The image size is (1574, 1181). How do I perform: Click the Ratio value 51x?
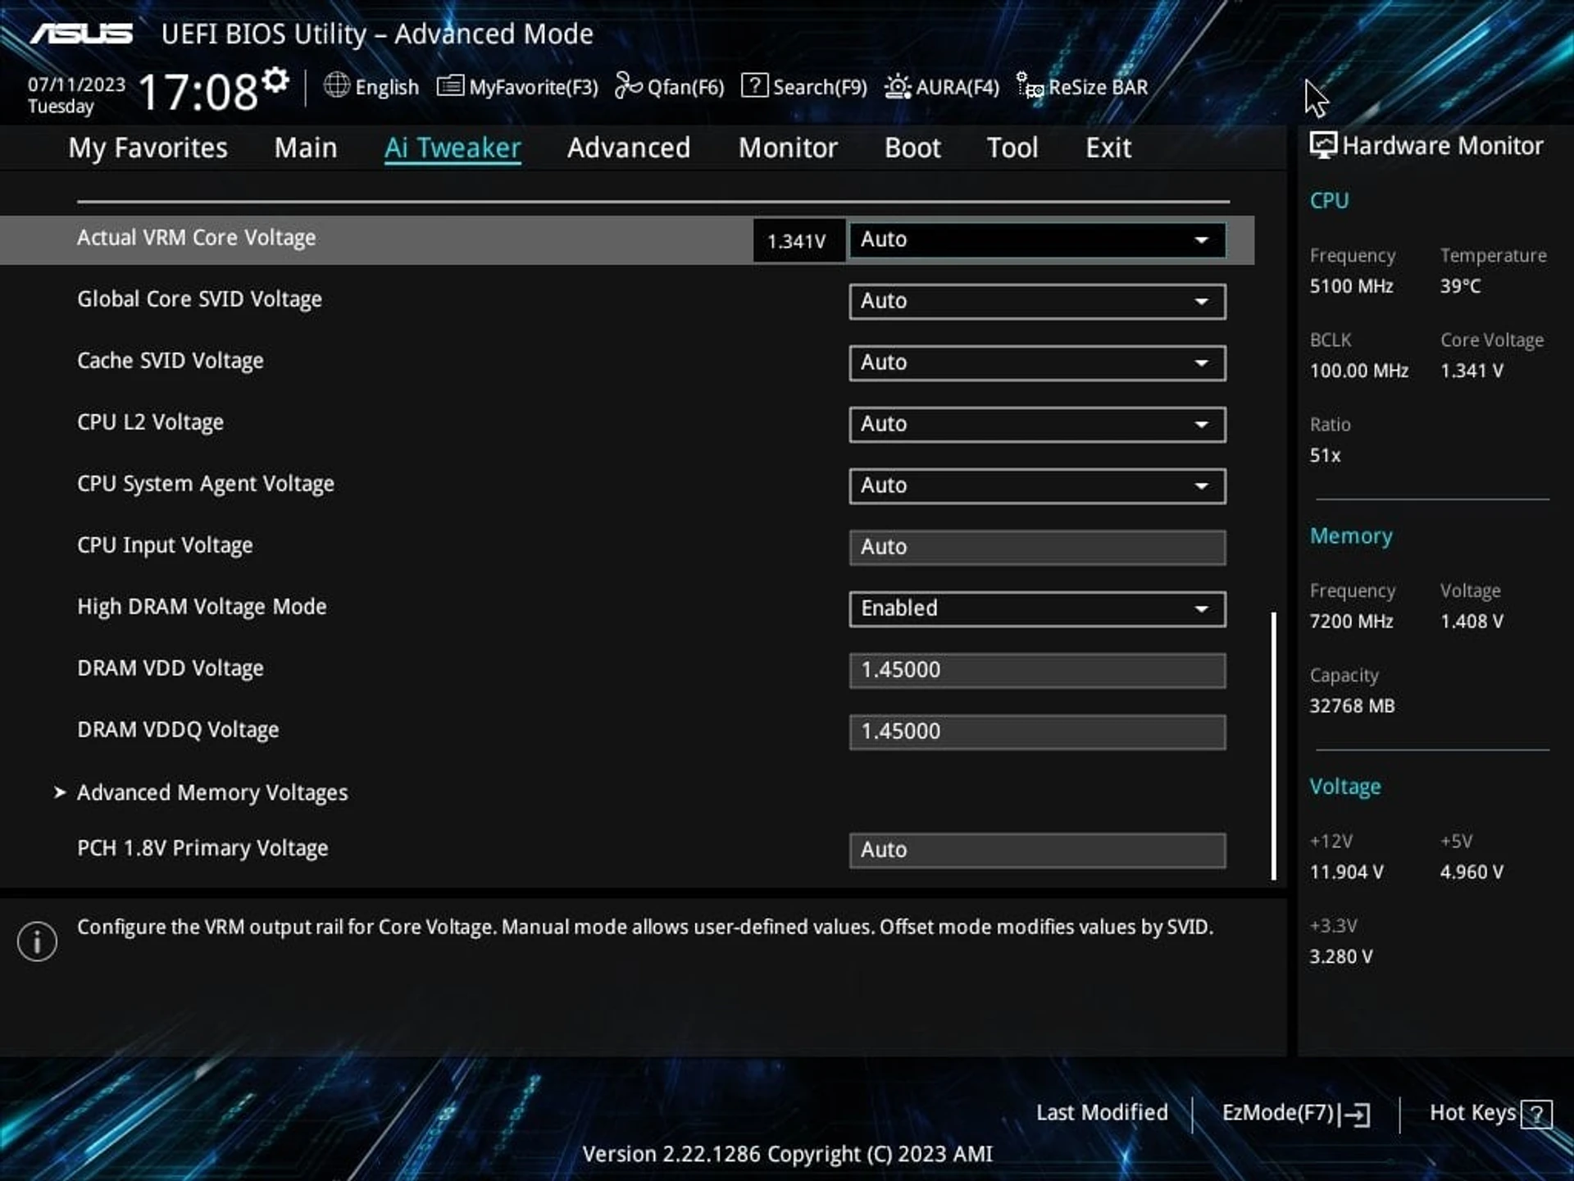tap(1325, 455)
